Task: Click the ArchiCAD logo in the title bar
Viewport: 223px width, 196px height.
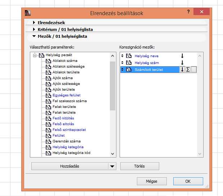Action: (27, 13)
